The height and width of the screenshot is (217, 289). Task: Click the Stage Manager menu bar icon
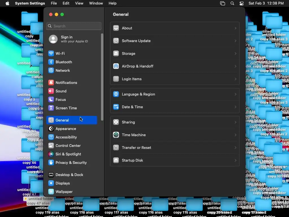(x=223, y=3)
